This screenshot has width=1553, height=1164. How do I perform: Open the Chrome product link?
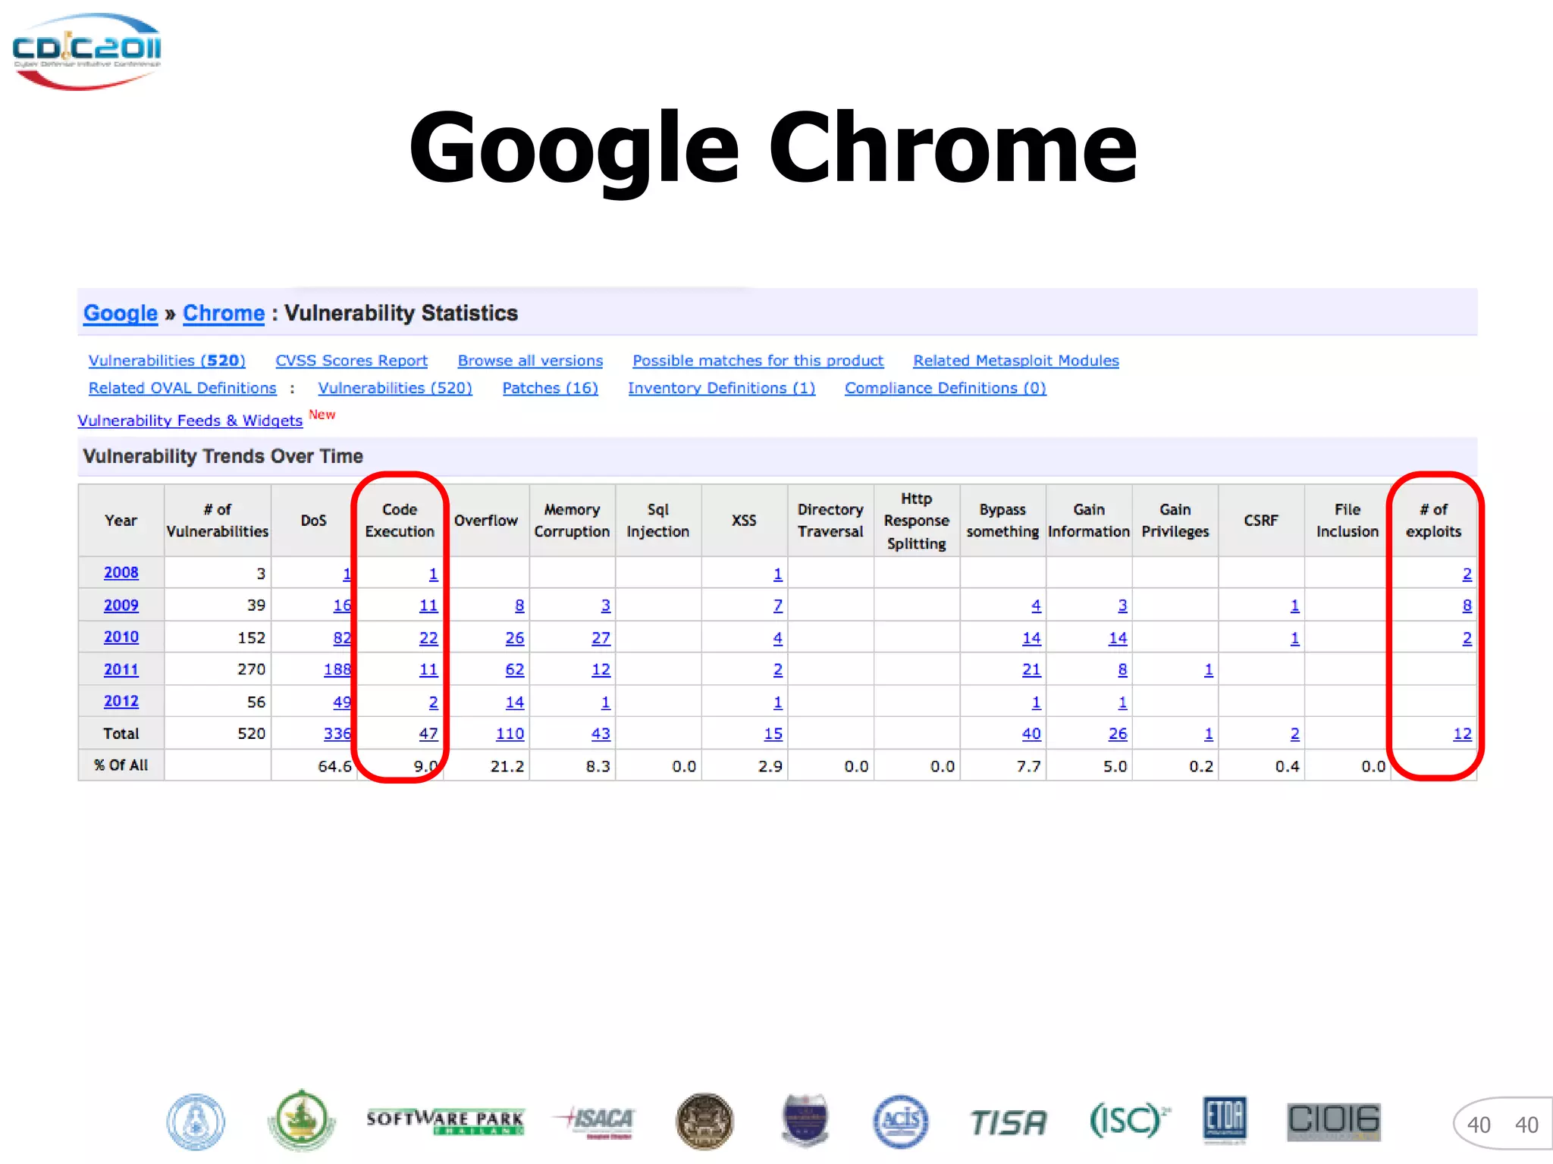[224, 313]
